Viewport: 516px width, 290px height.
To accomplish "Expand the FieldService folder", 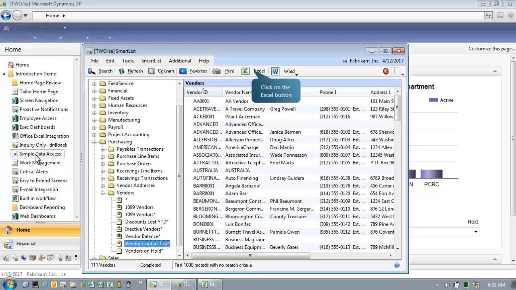I will point(94,84).
